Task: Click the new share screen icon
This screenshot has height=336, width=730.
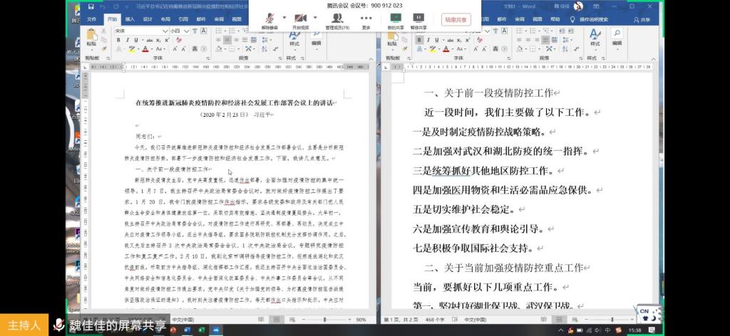Action: (394, 17)
